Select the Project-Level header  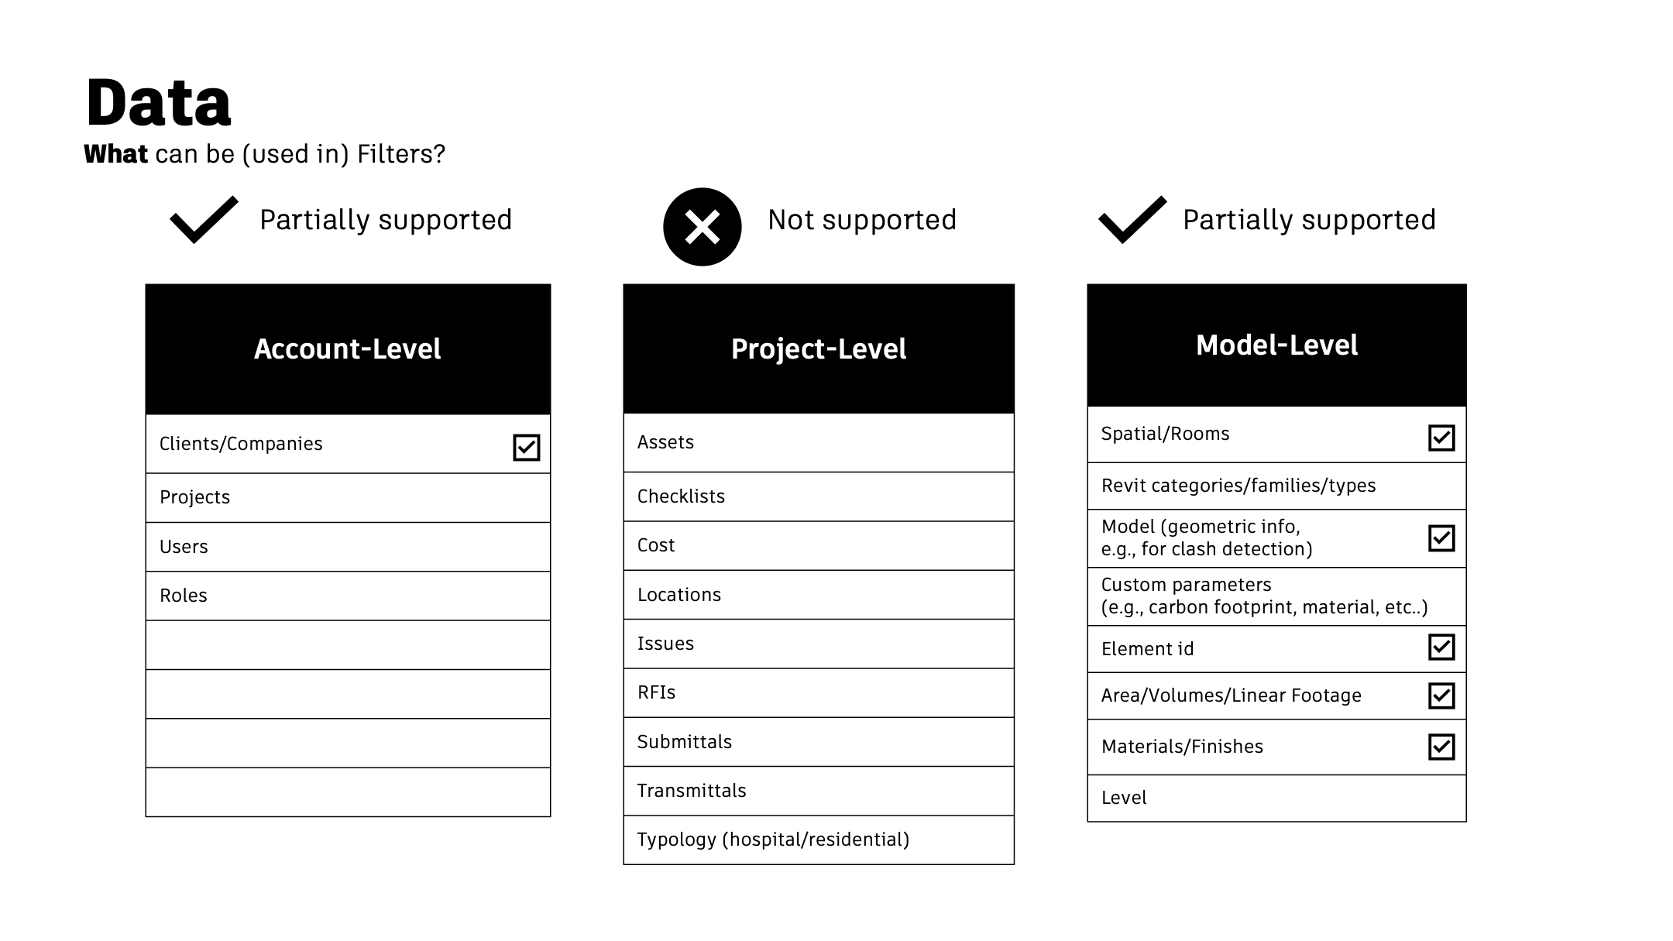[x=819, y=349]
